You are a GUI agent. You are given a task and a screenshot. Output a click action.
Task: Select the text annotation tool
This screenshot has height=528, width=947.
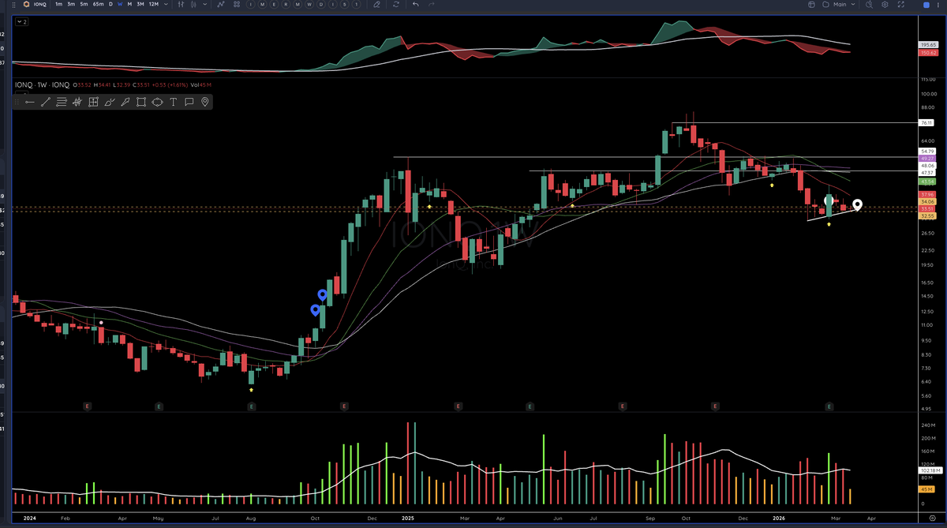(173, 102)
